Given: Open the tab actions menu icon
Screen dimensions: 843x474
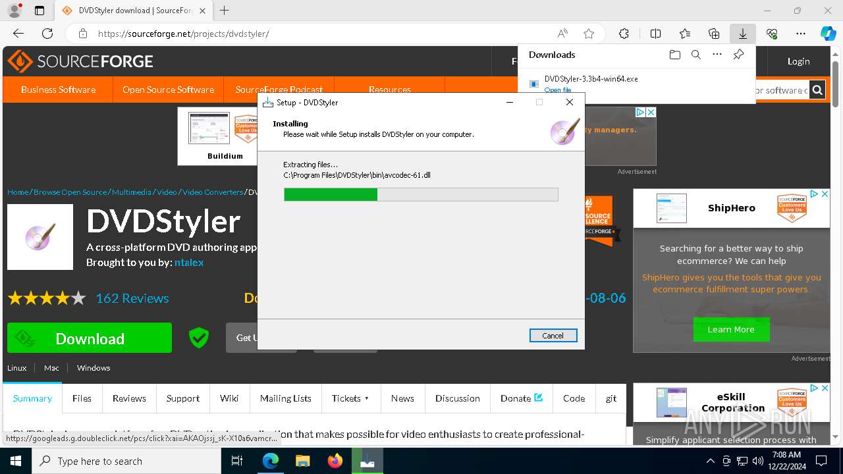Looking at the screenshot, I should [x=40, y=11].
